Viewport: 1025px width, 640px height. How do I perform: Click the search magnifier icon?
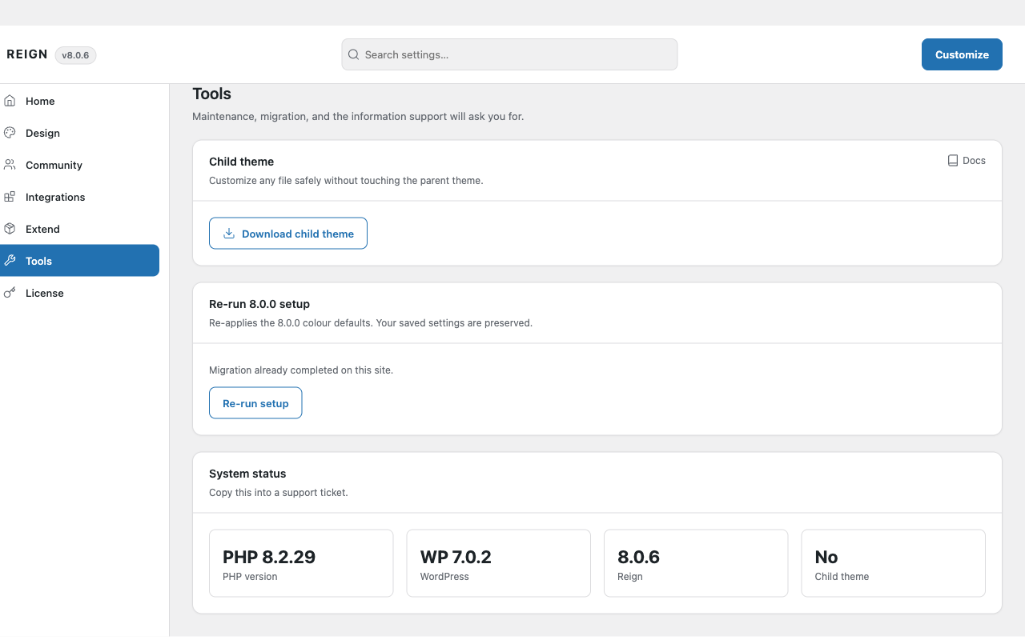click(x=353, y=54)
